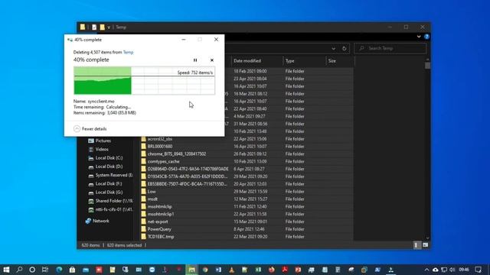The width and height of the screenshot is (490, 275).
Task: Open Microsoft Store from the taskbar
Action: point(72,270)
